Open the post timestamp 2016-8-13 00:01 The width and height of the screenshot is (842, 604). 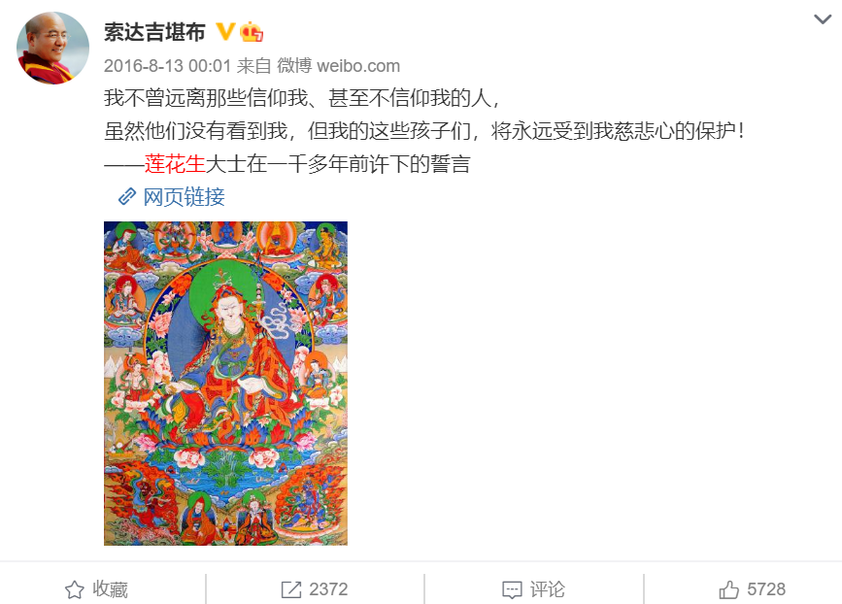point(167,66)
